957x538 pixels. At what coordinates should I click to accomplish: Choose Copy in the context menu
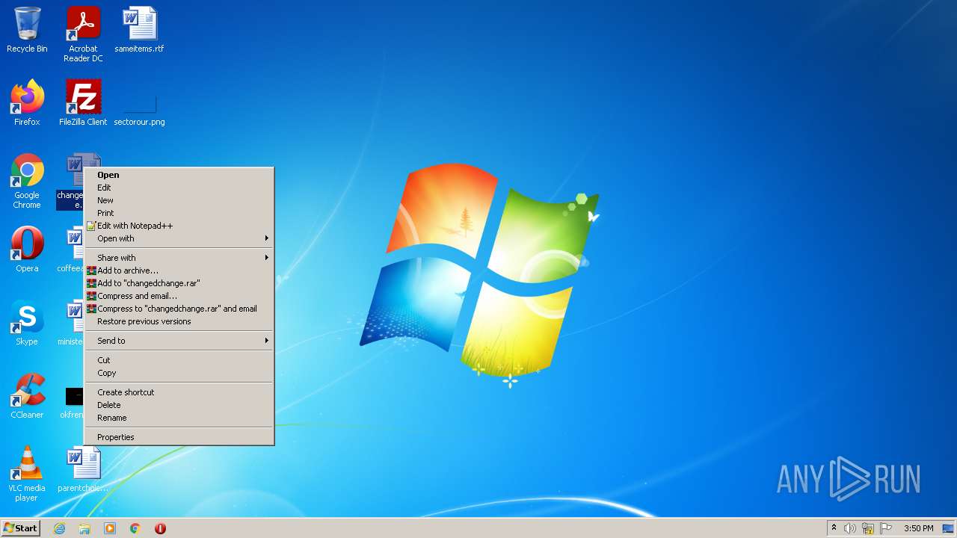coord(179,373)
